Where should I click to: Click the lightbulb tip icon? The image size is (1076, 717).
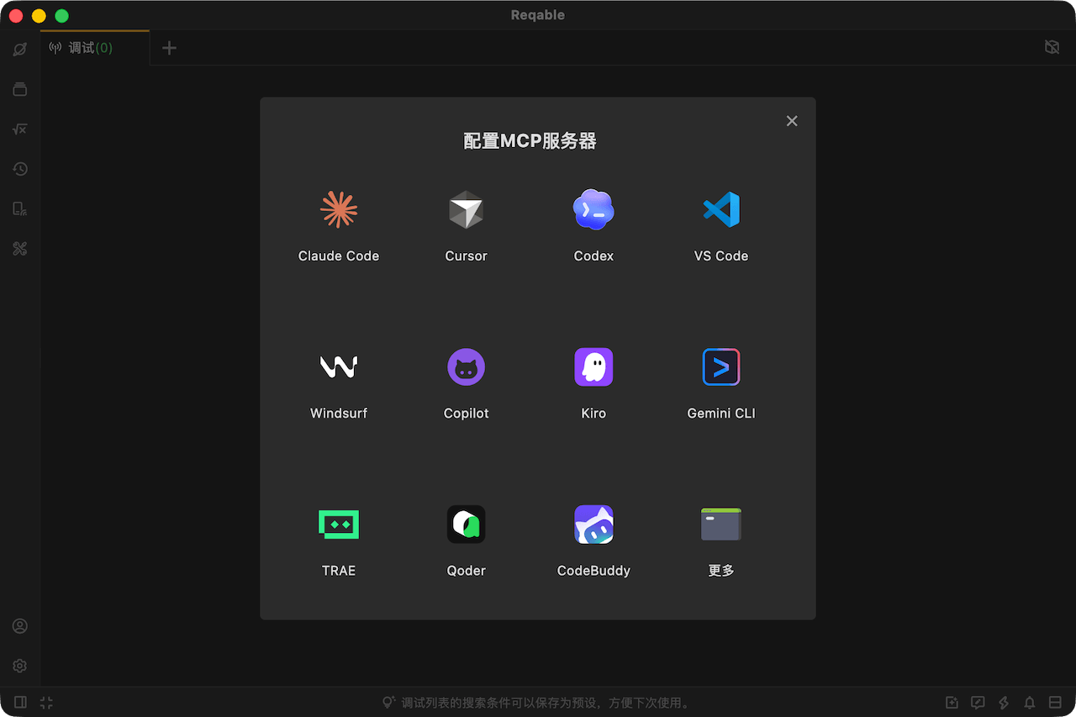click(389, 703)
